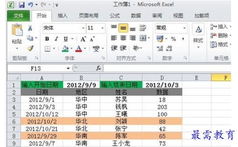Open the 字体 group dialog launcher
The image size is (238, 147).
pyautogui.click(x=103, y=58)
